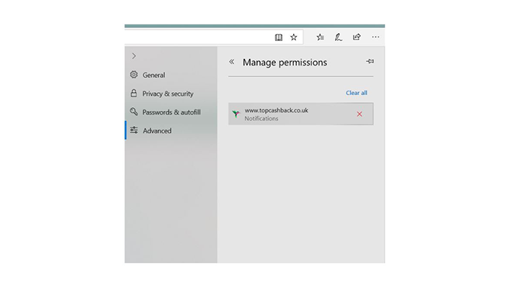The image size is (510, 288).
Task: Open the Reading view book icon
Action: (279, 37)
